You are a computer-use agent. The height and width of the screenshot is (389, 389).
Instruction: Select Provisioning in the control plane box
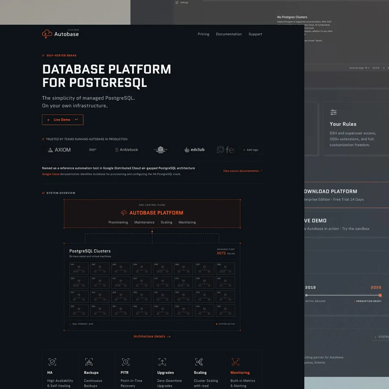point(118,222)
